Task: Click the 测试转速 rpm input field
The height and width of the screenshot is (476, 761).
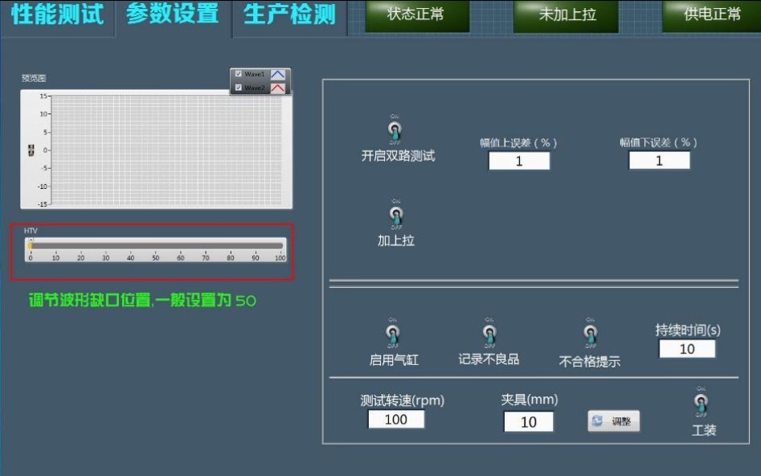Action: point(395,419)
